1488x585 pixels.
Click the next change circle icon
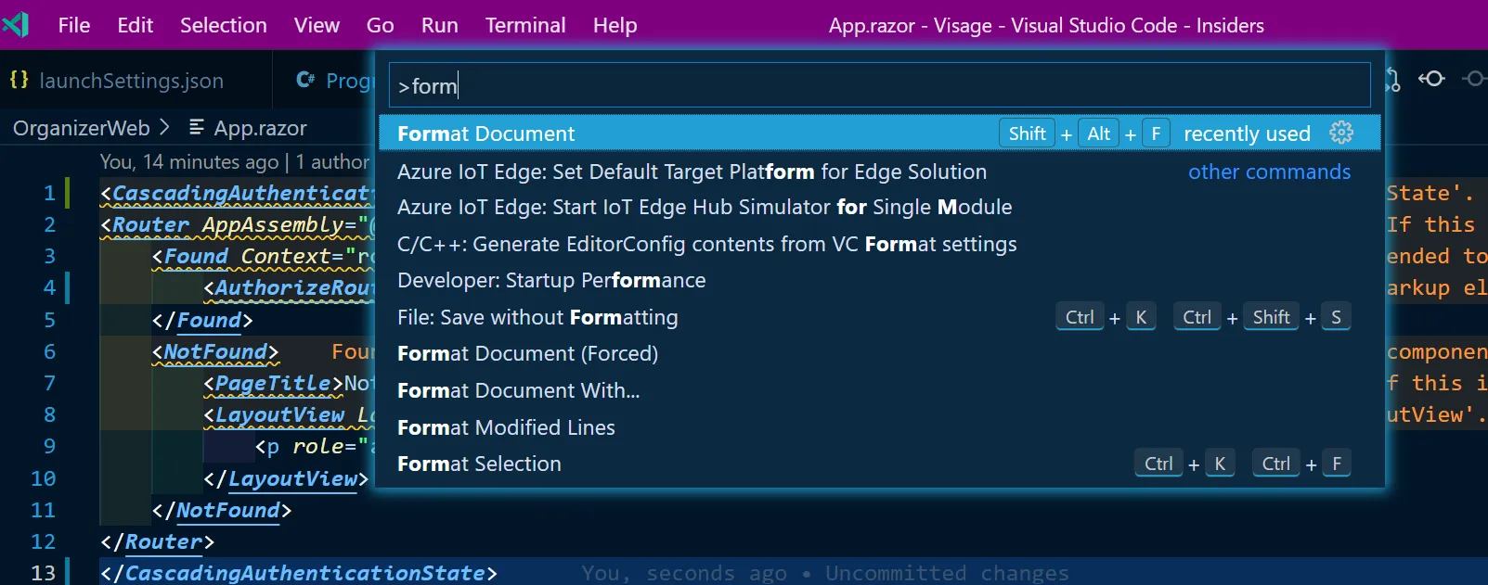1474,79
